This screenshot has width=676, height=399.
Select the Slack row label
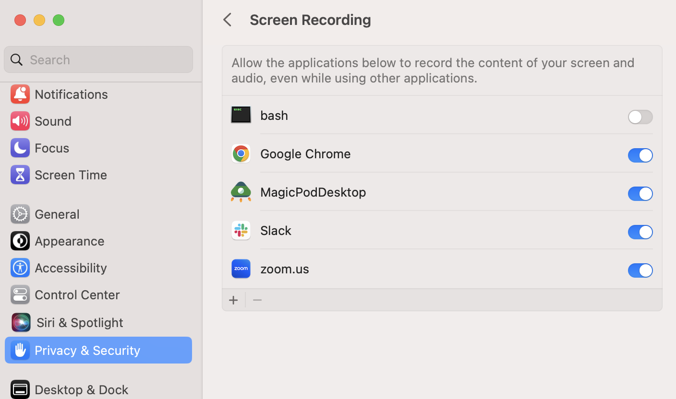point(276,231)
